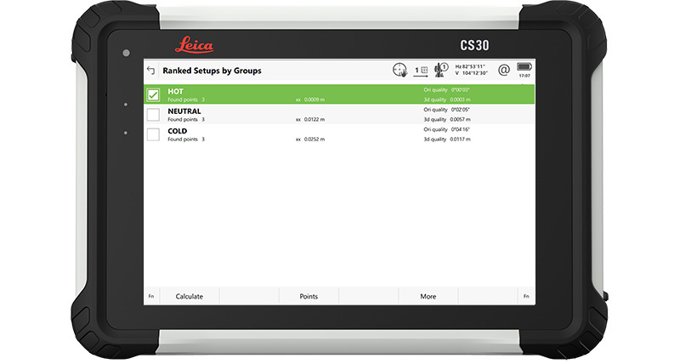Check the battery status icon

(524, 66)
